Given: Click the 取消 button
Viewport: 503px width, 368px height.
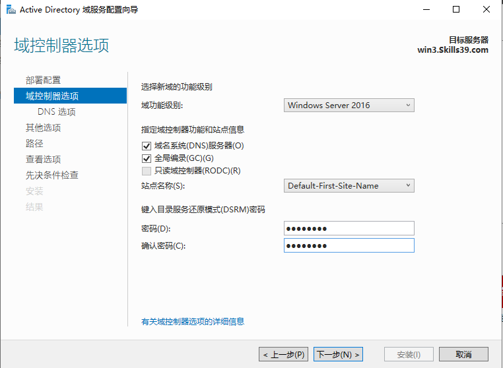Looking at the screenshot, I should click(463, 354).
